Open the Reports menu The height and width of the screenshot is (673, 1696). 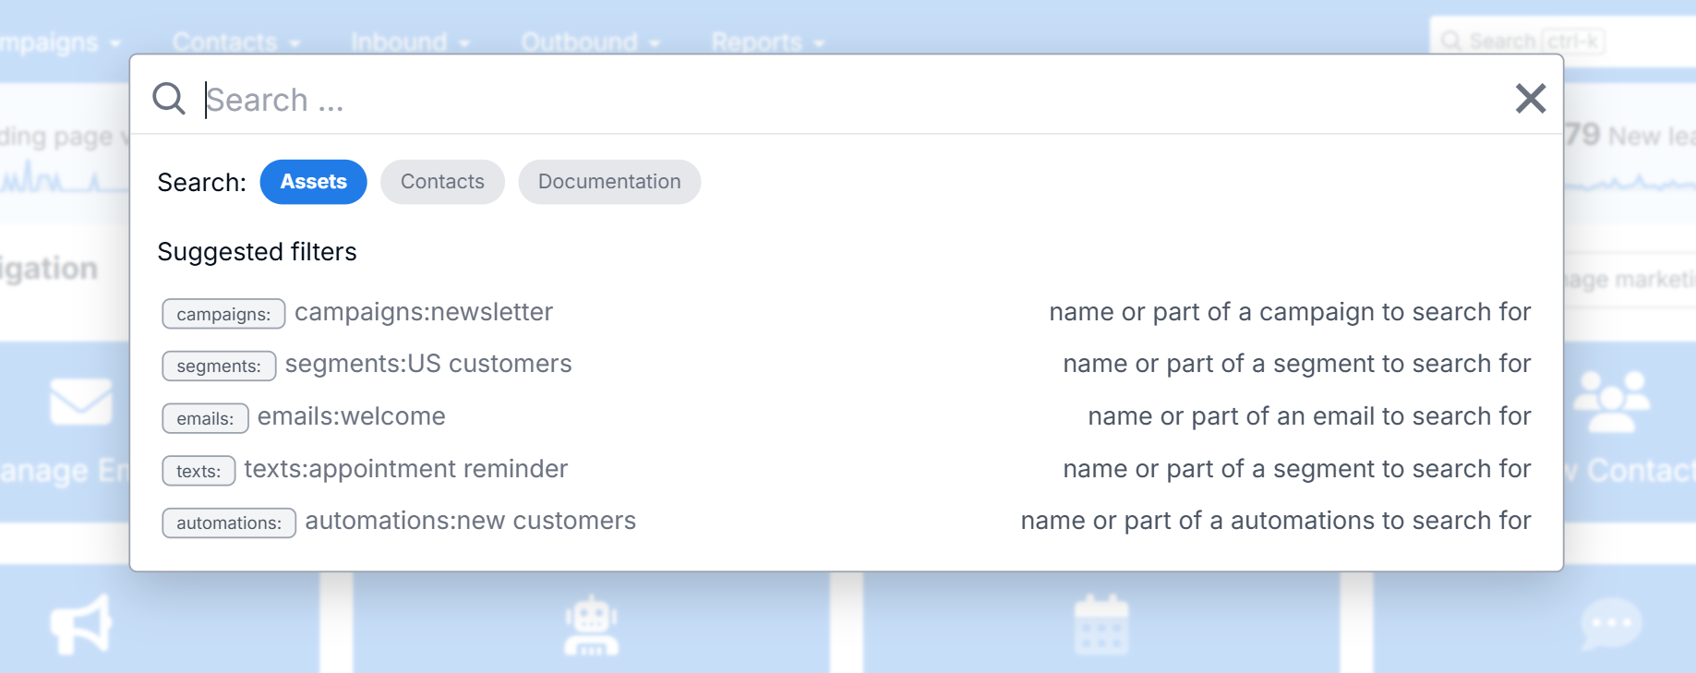tap(767, 42)
